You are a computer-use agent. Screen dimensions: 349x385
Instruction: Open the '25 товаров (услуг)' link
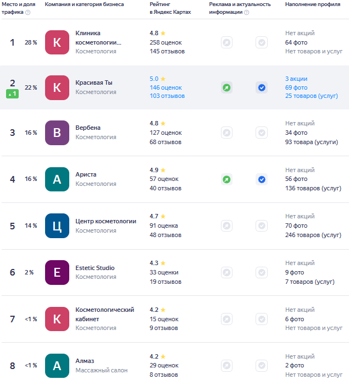tap(312, 96)
